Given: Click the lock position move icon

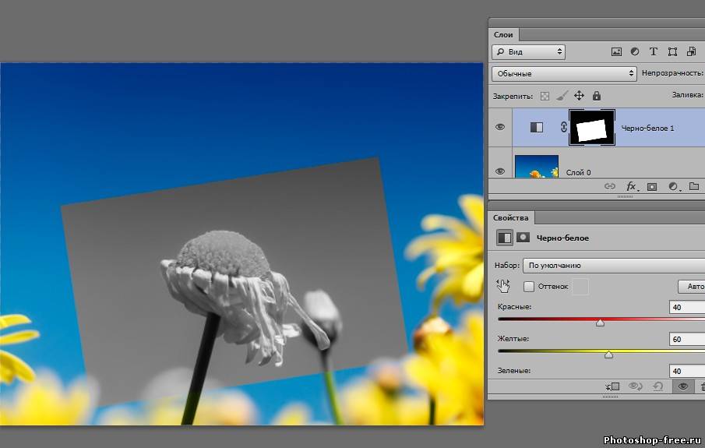Looking at the screenshot, I should (x=579, y=96).
